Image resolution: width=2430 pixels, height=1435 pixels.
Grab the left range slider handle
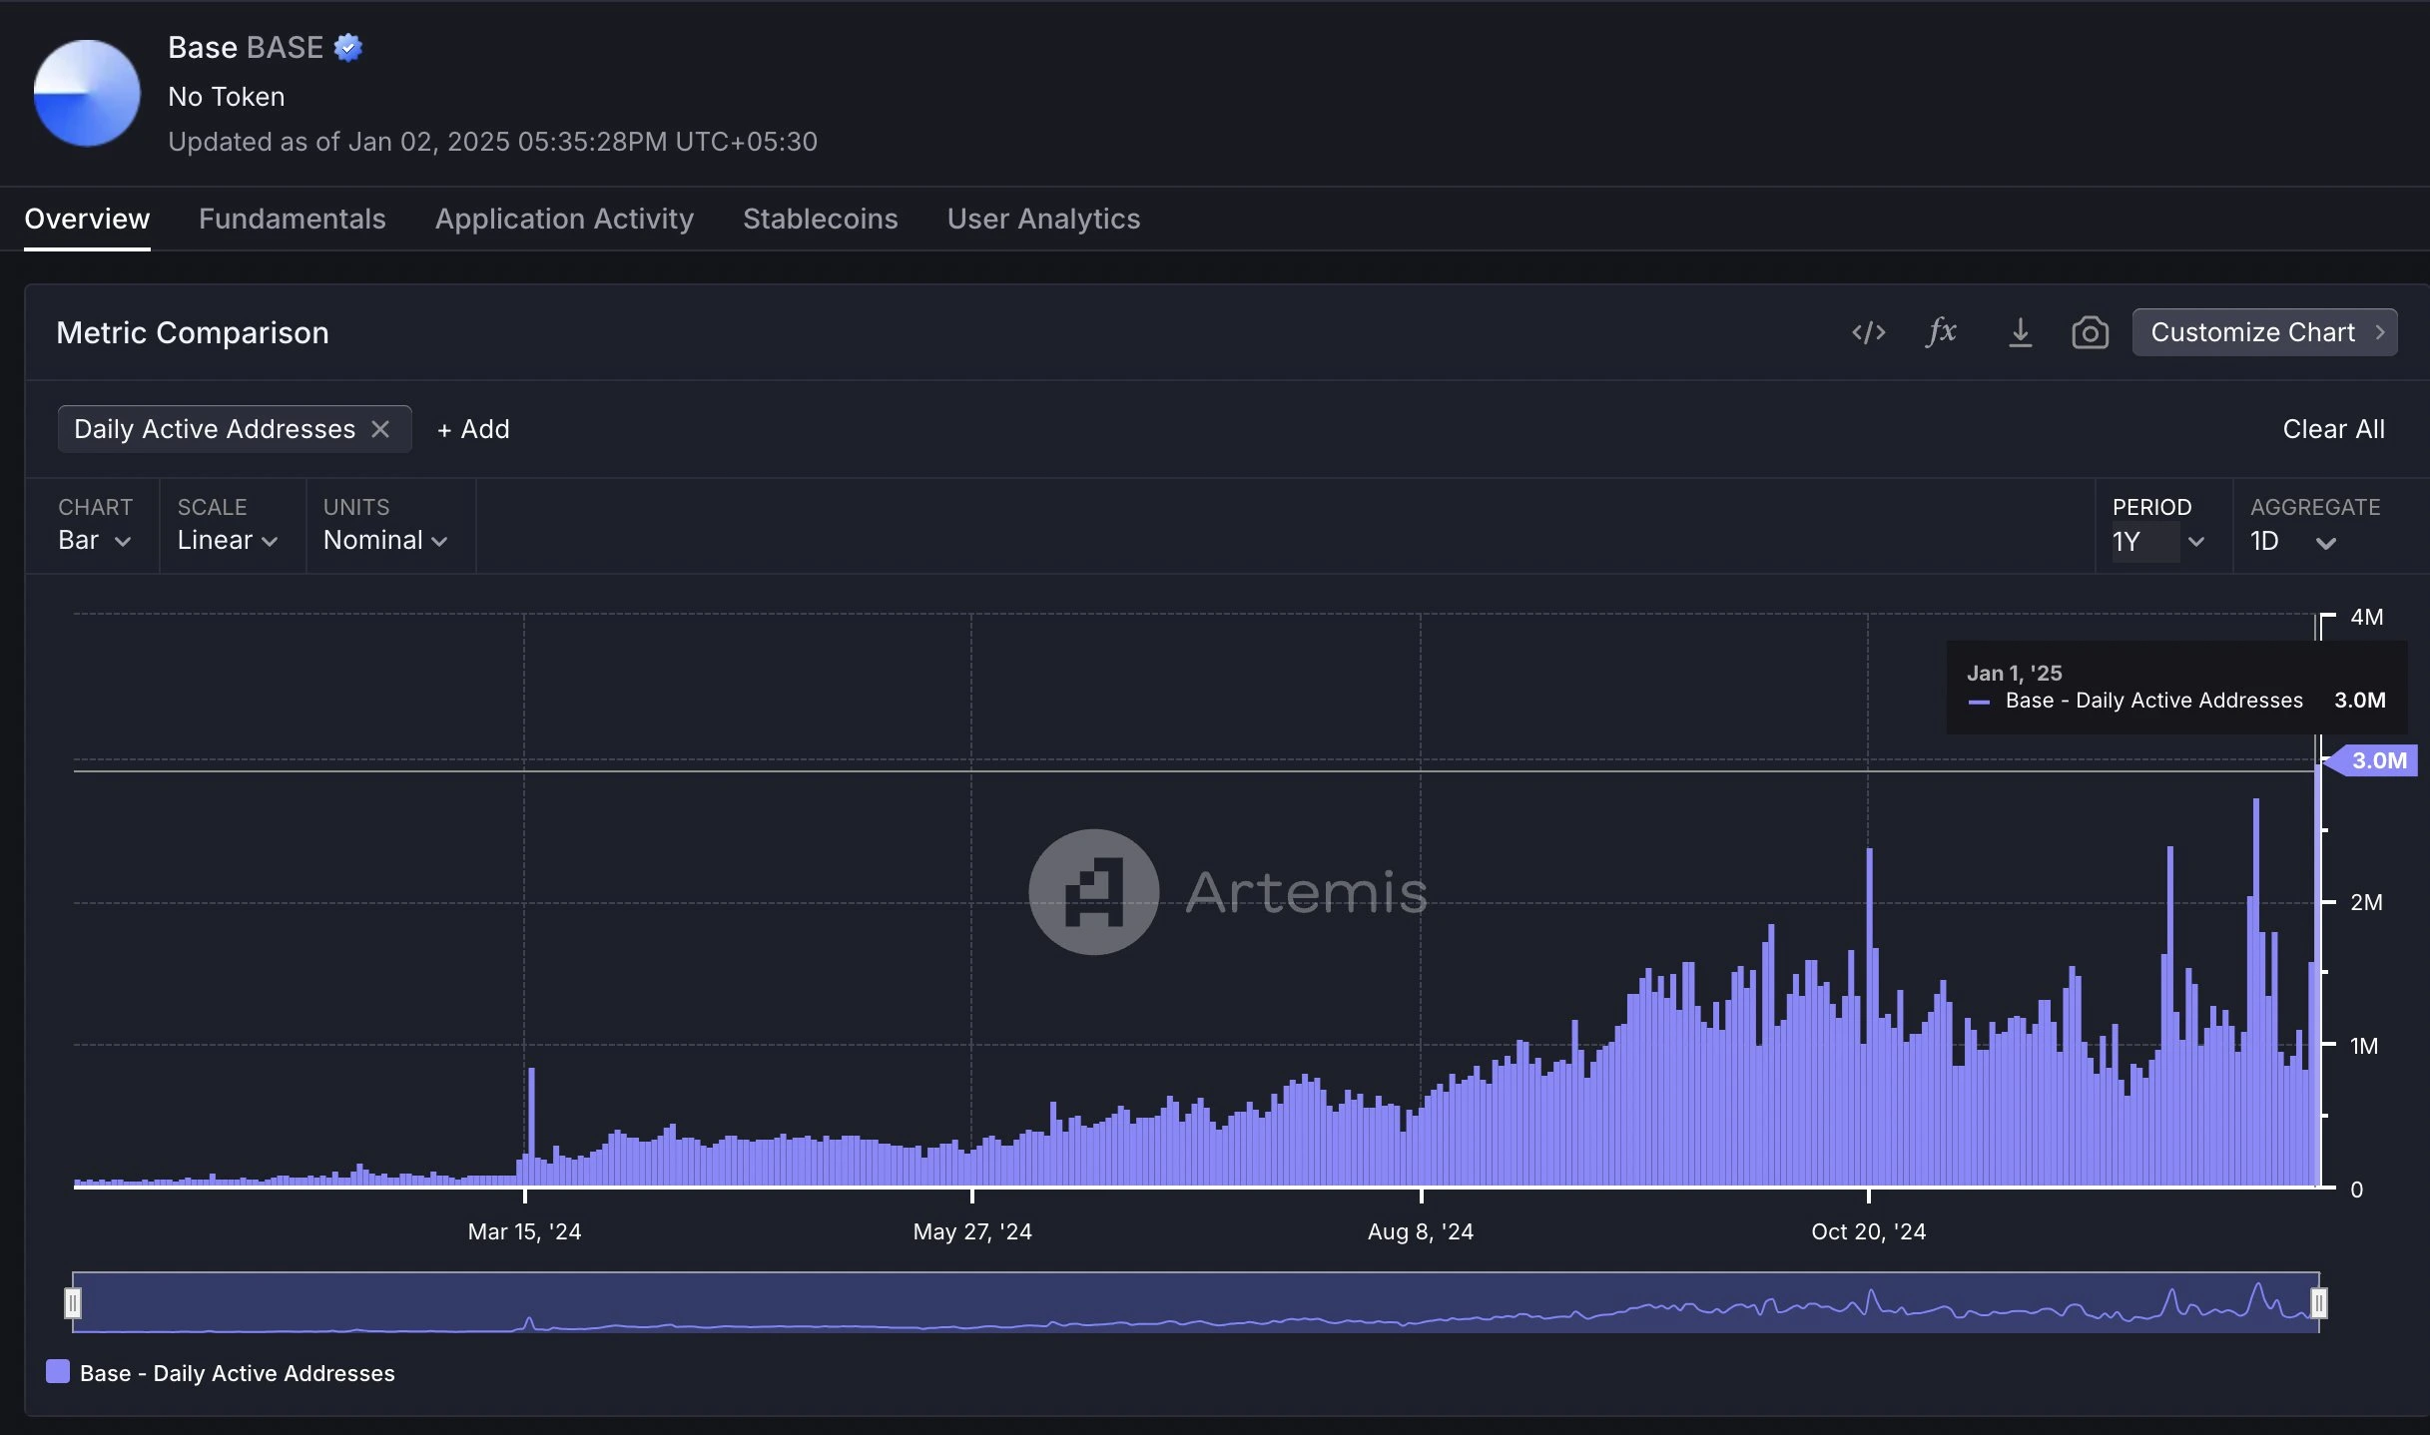point(73,1303)
